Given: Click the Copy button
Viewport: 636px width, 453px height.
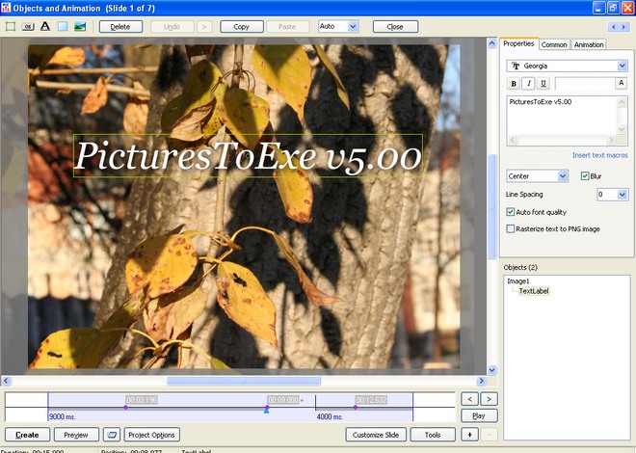Looking at the screenshot, I should [241, 27].
